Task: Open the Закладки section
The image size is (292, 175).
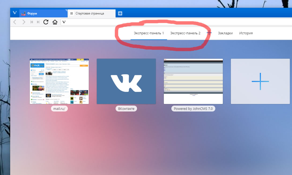Action: [225, 33]
